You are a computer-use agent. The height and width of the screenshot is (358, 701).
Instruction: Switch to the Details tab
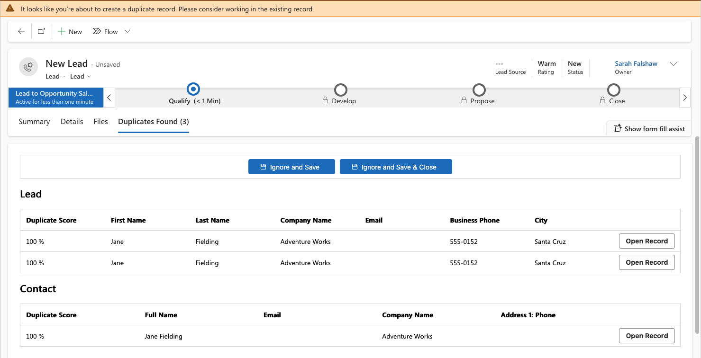72,122
